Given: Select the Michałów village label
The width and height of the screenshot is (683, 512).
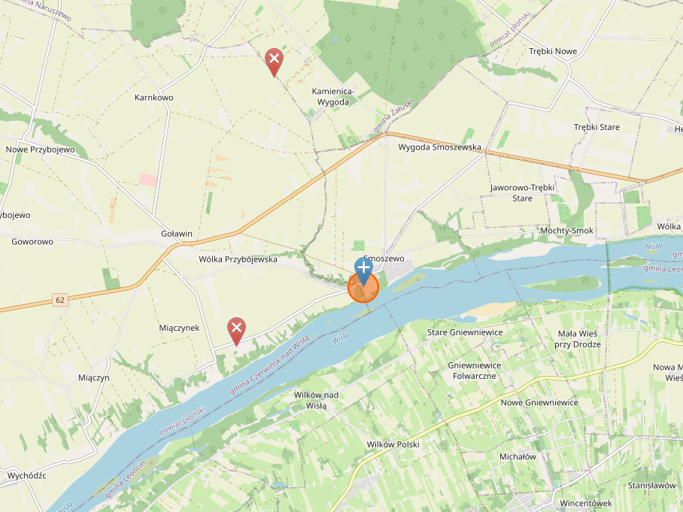Looking at the screenshot, I should pyautogui.click(x=518, y=456).
